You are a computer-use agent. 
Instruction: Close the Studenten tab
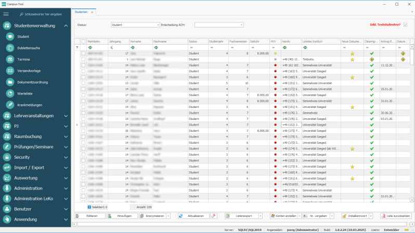point(92,12)
